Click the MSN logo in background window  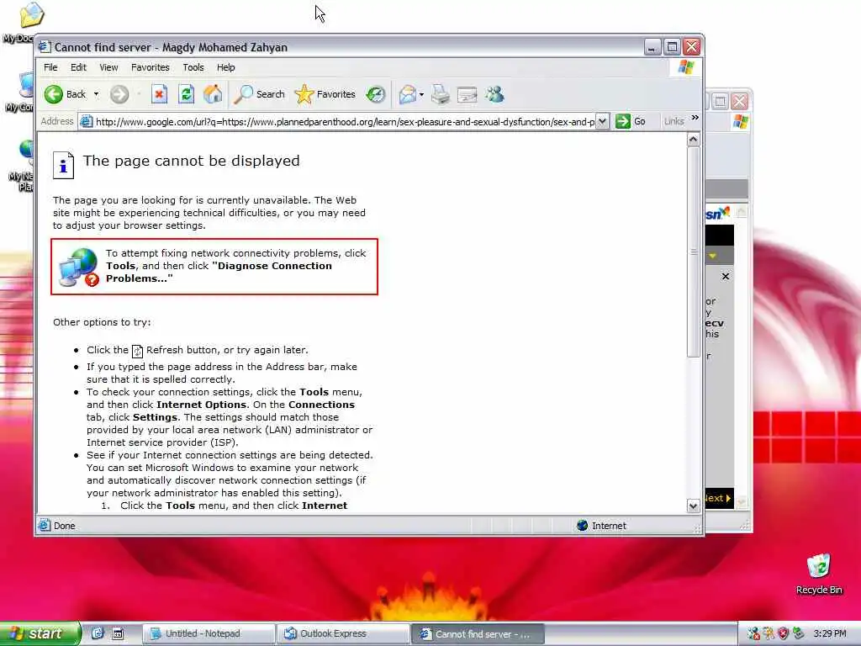pos(718,213)
